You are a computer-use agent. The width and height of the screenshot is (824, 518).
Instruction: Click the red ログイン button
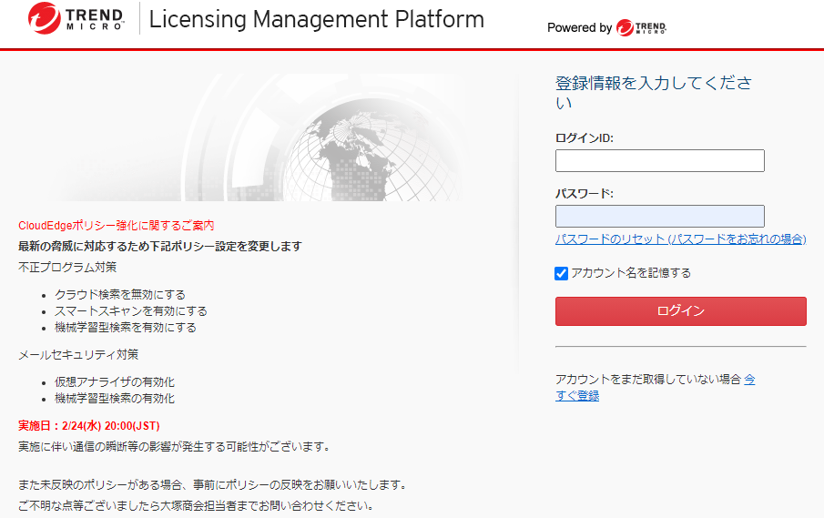pyautogui.click(x=680, y=311)
